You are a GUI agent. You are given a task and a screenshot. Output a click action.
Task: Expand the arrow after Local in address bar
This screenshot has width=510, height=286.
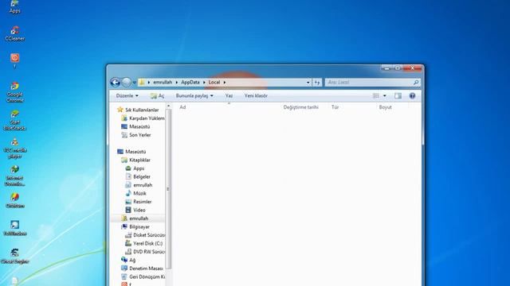coord(225,83)
